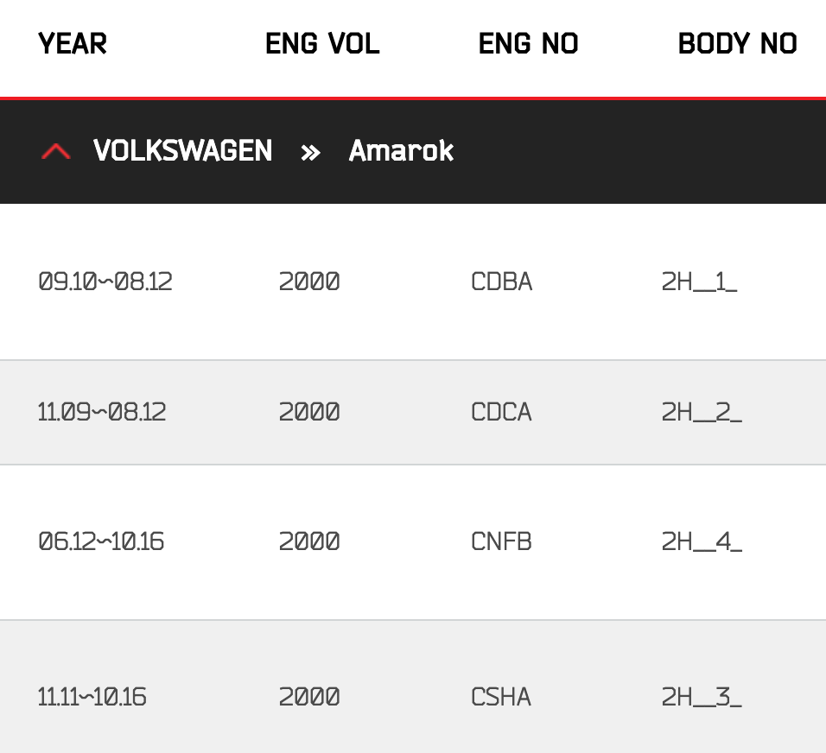
Task: Click the year range 09.10~08.12
Action: [x=105, y=282]
